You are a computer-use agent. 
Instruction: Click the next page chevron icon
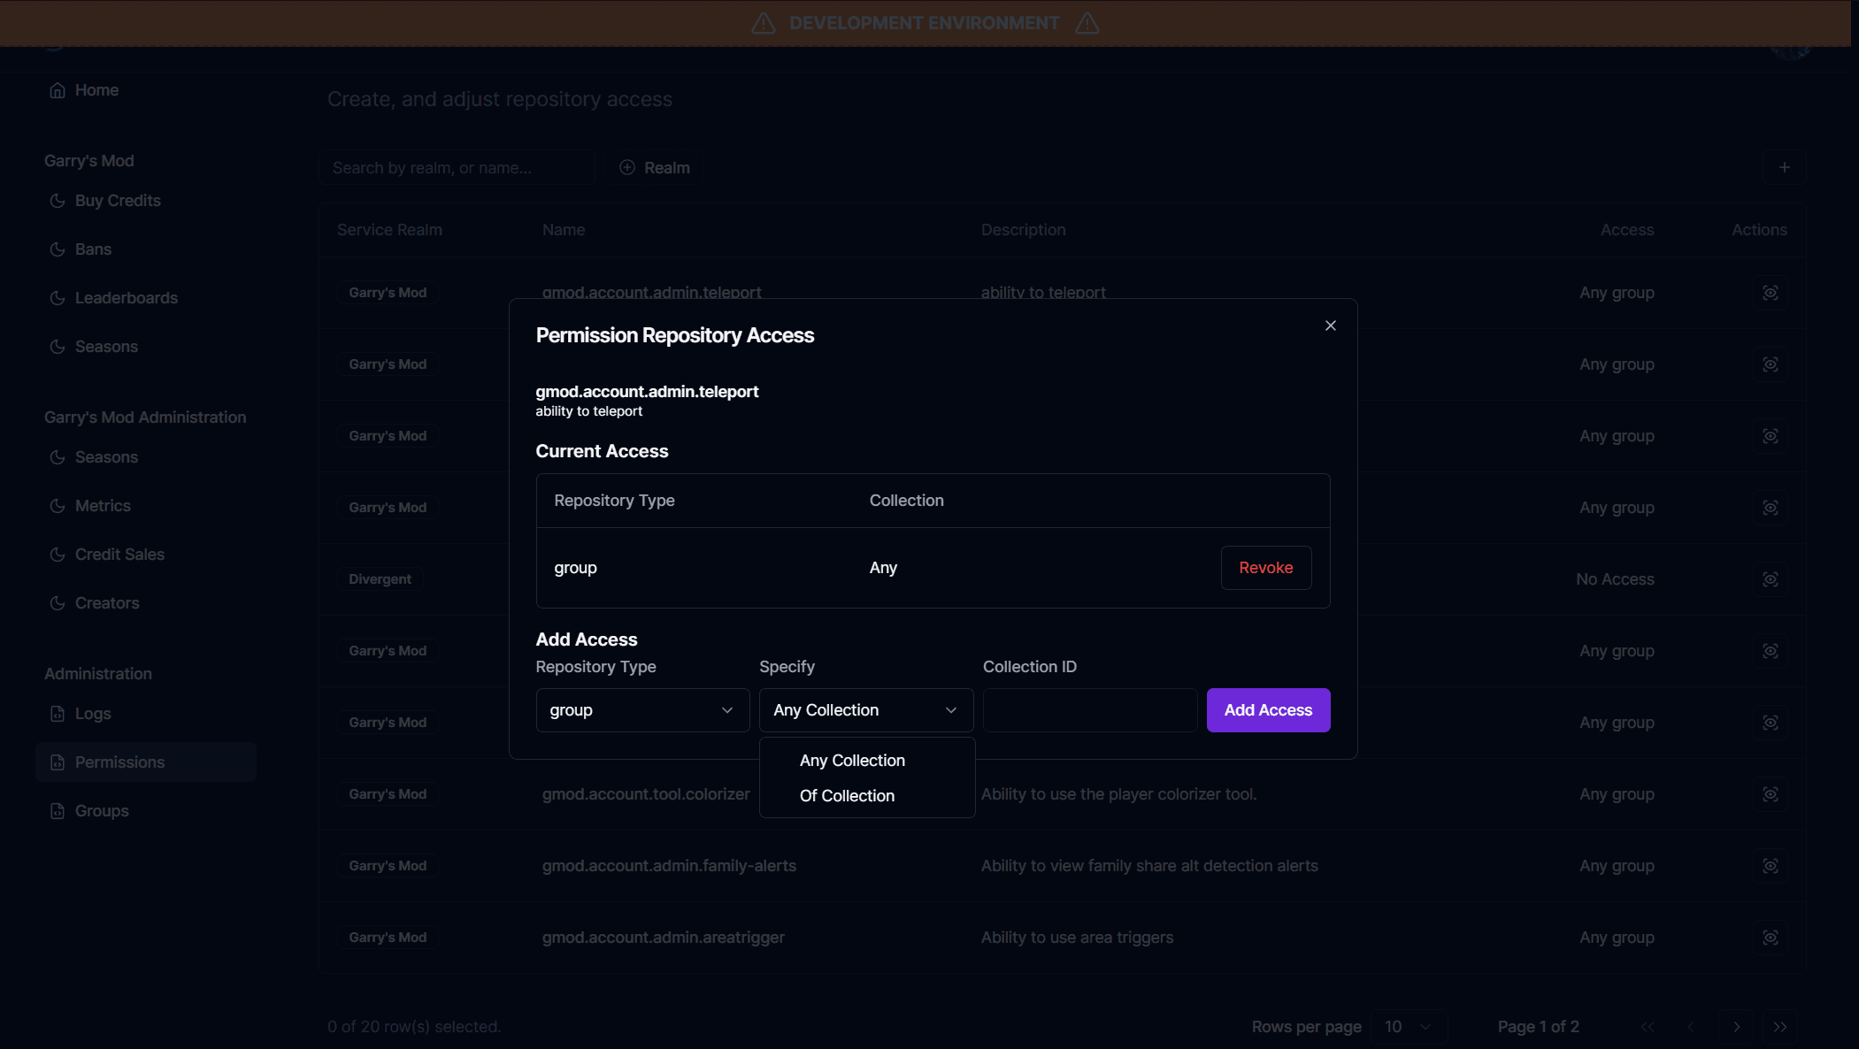(1735, 1027)
